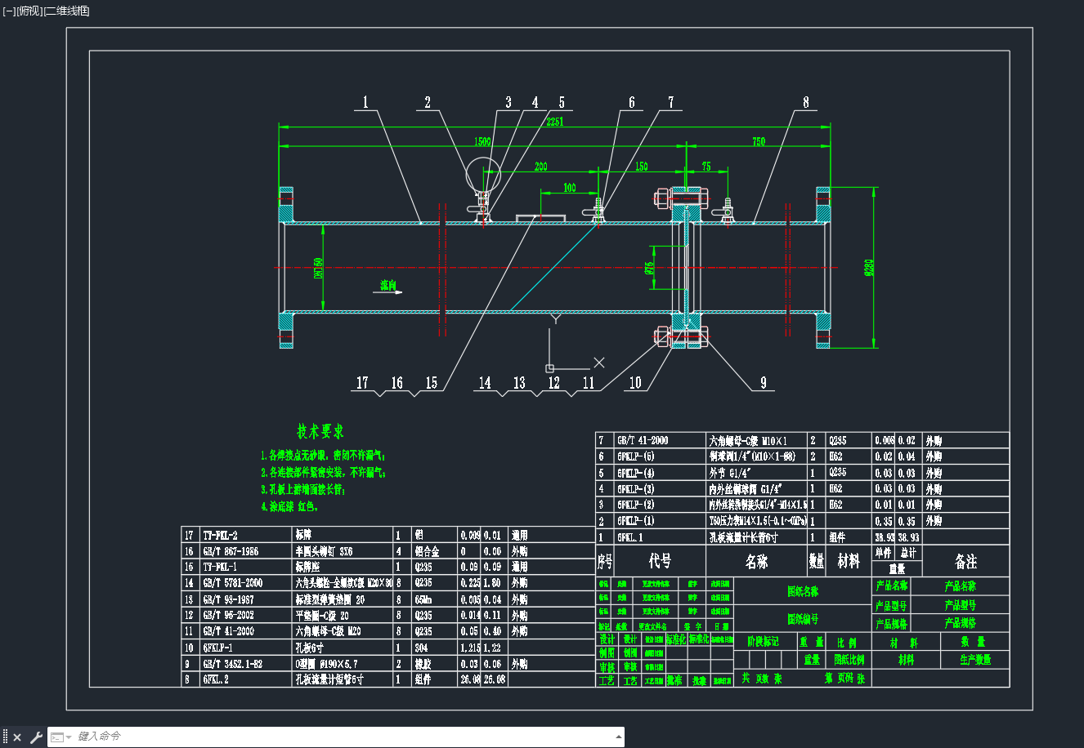
Task: Select the 图纸名称 title block cell
Action: click(x=803, y=591)
